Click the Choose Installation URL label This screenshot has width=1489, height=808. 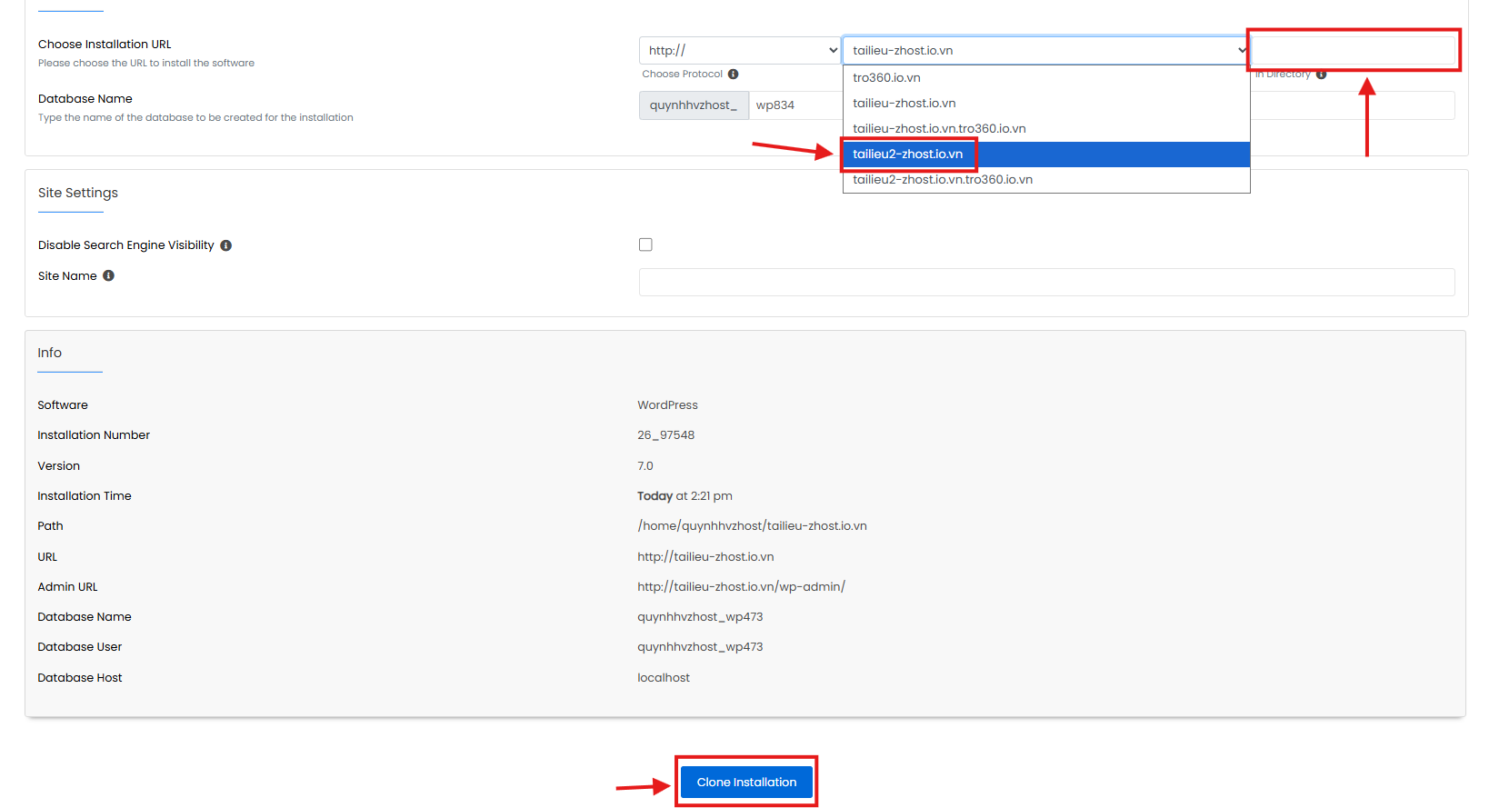click(x=105, y=44)
